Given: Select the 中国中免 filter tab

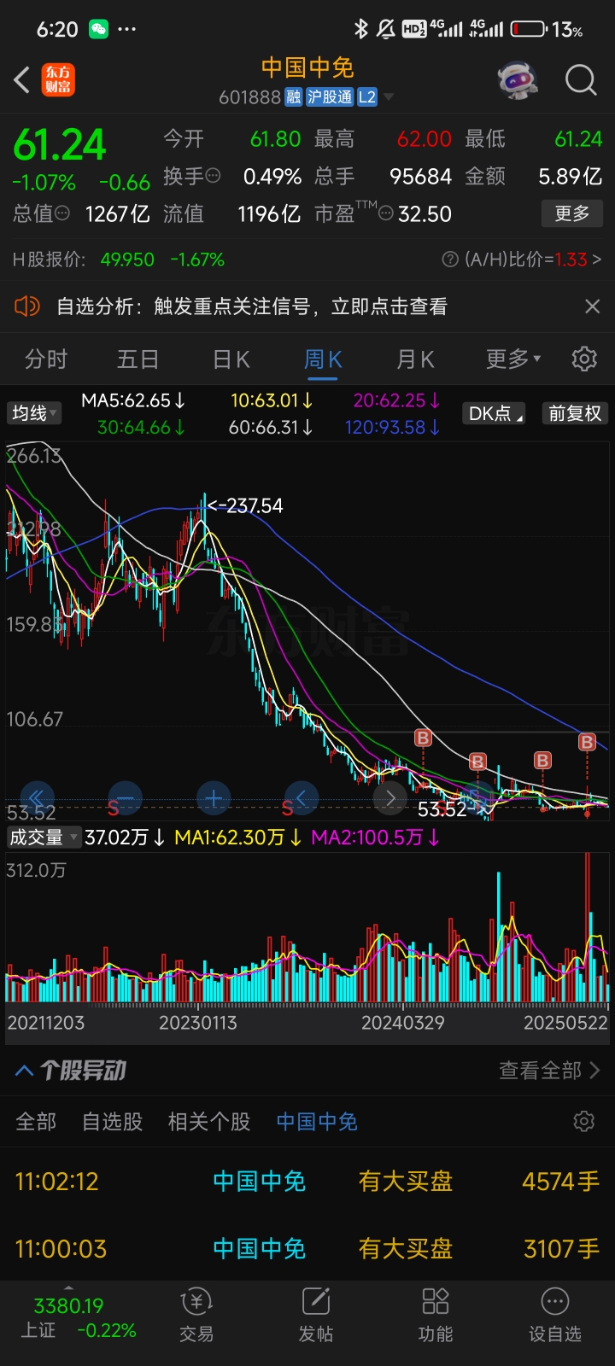Looking at the screenshot, I should [317, 1122].
